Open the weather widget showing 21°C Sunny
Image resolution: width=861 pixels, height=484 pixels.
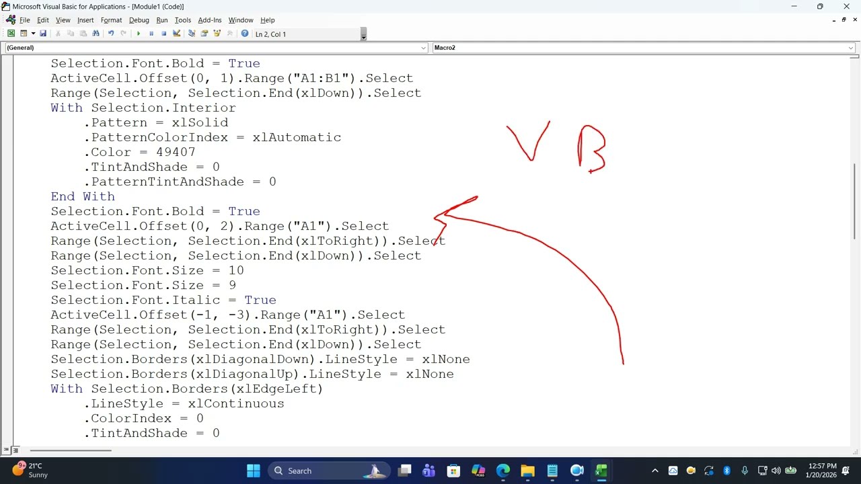(x=30, y=470)
